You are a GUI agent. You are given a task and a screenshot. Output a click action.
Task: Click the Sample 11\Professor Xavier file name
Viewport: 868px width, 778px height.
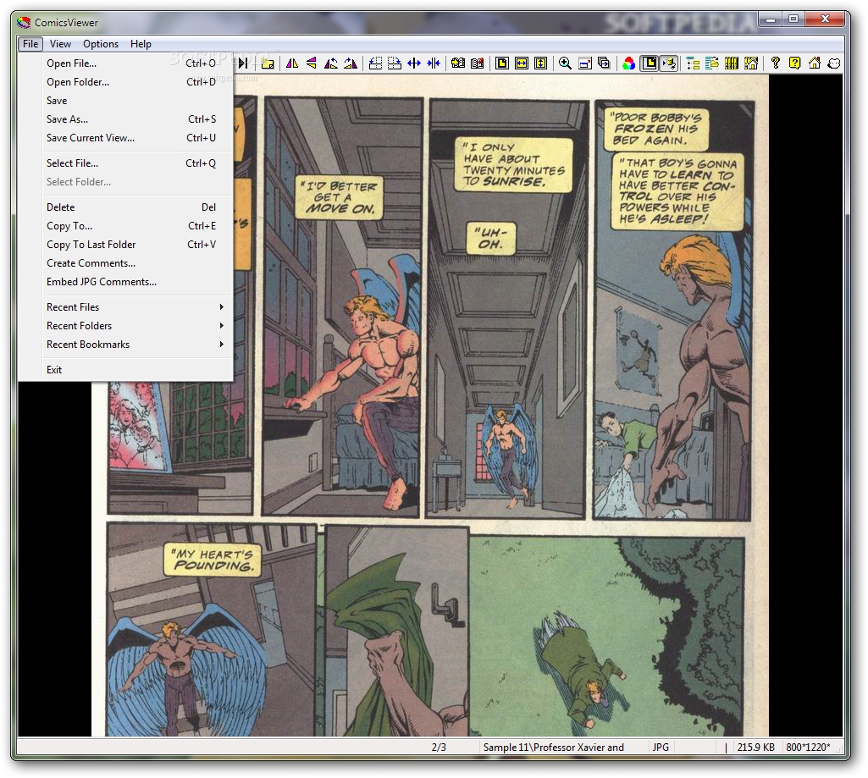tap(553, 747)
